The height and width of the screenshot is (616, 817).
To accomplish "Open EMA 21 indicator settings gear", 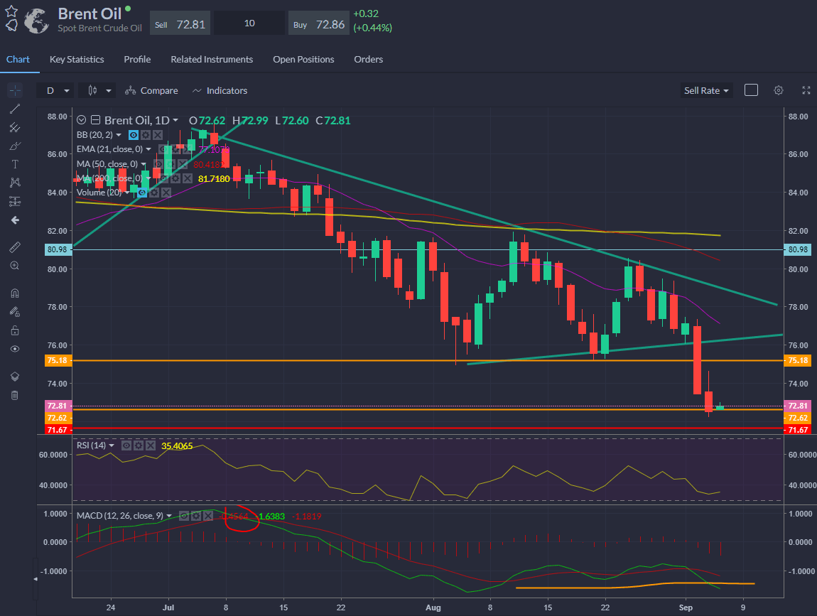I will [x=175, y=150].
